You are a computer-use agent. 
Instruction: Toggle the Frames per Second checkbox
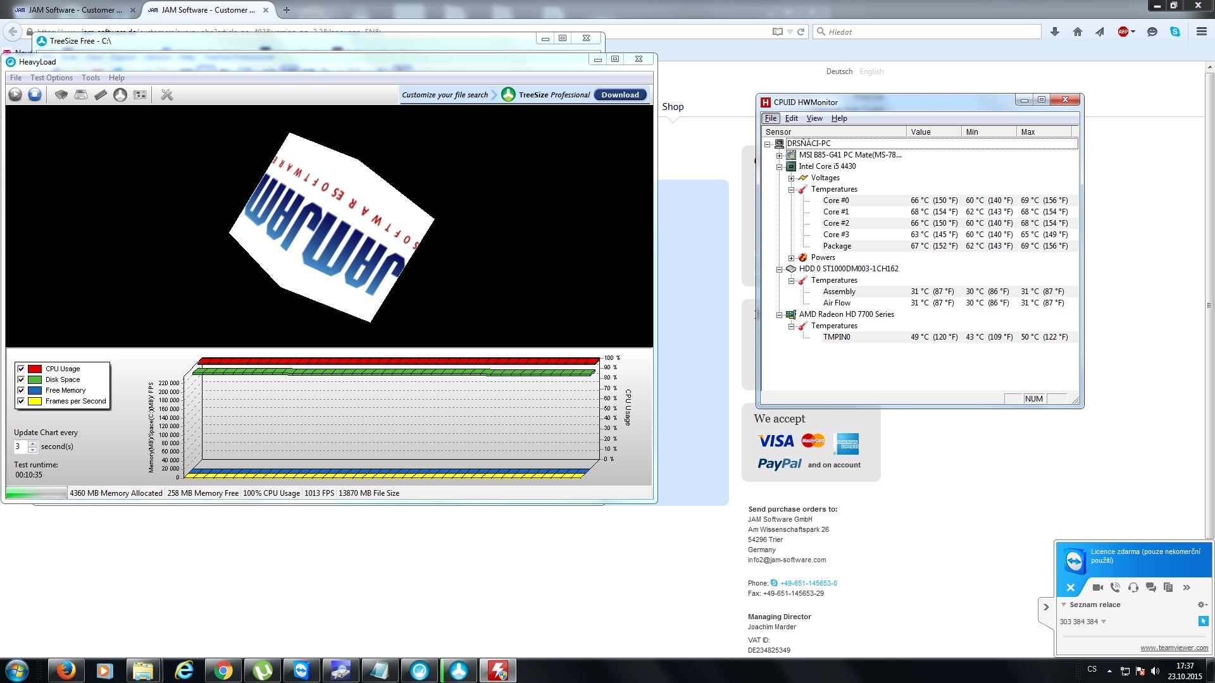click(x=21, y=401)
